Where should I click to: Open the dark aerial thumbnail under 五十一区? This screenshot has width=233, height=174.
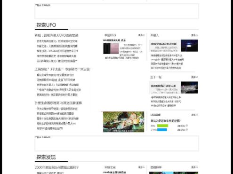189,87
